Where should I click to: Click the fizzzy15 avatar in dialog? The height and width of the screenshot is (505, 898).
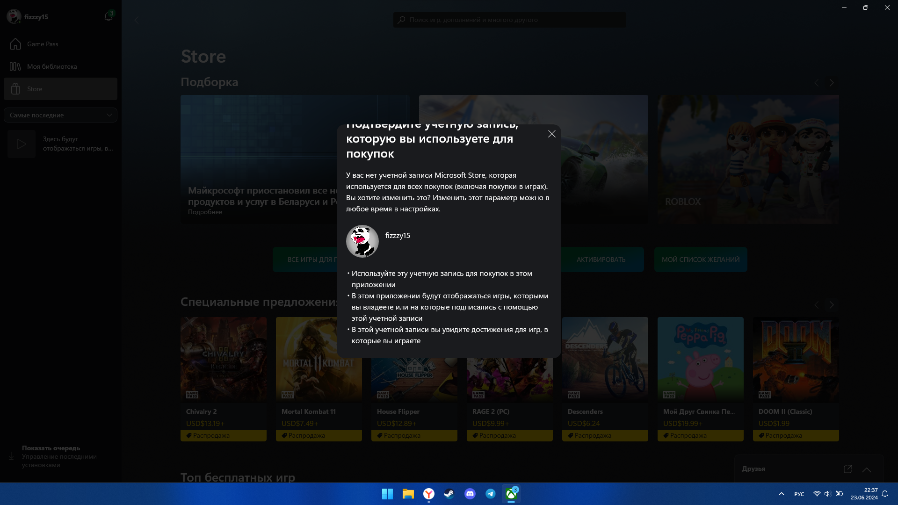[x=362, y=241]
